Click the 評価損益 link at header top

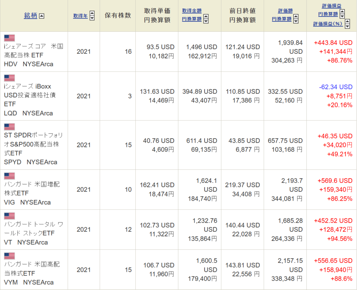pyautogui.click(x=332, y=6)
